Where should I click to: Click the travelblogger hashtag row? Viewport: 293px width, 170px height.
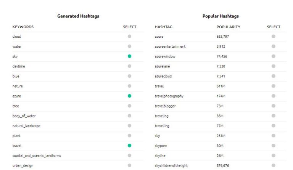[165, 106]
